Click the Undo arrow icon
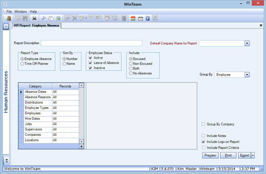This screenshot has height=174, width=266. 67,19
